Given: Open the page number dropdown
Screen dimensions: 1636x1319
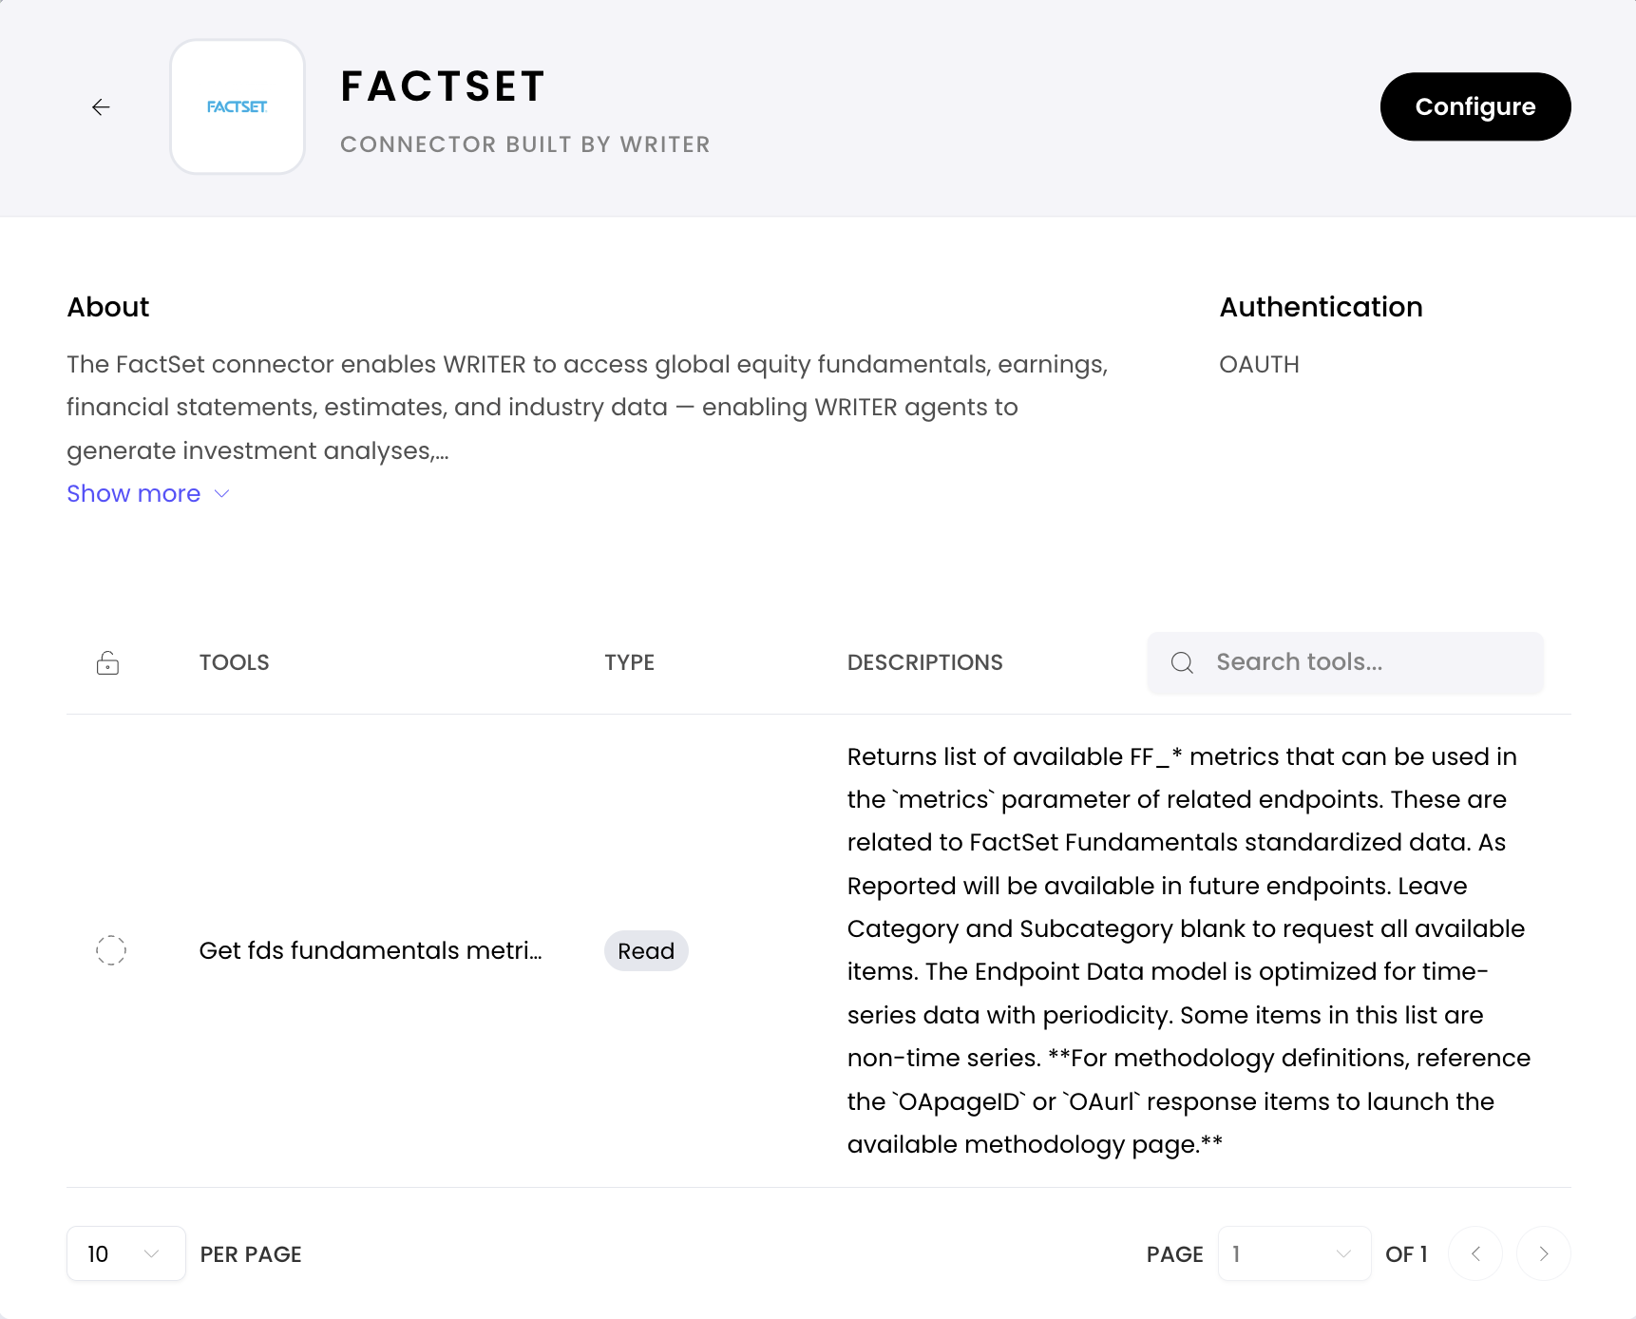Looking at the screenshot, I should tap(1293, 1253).
